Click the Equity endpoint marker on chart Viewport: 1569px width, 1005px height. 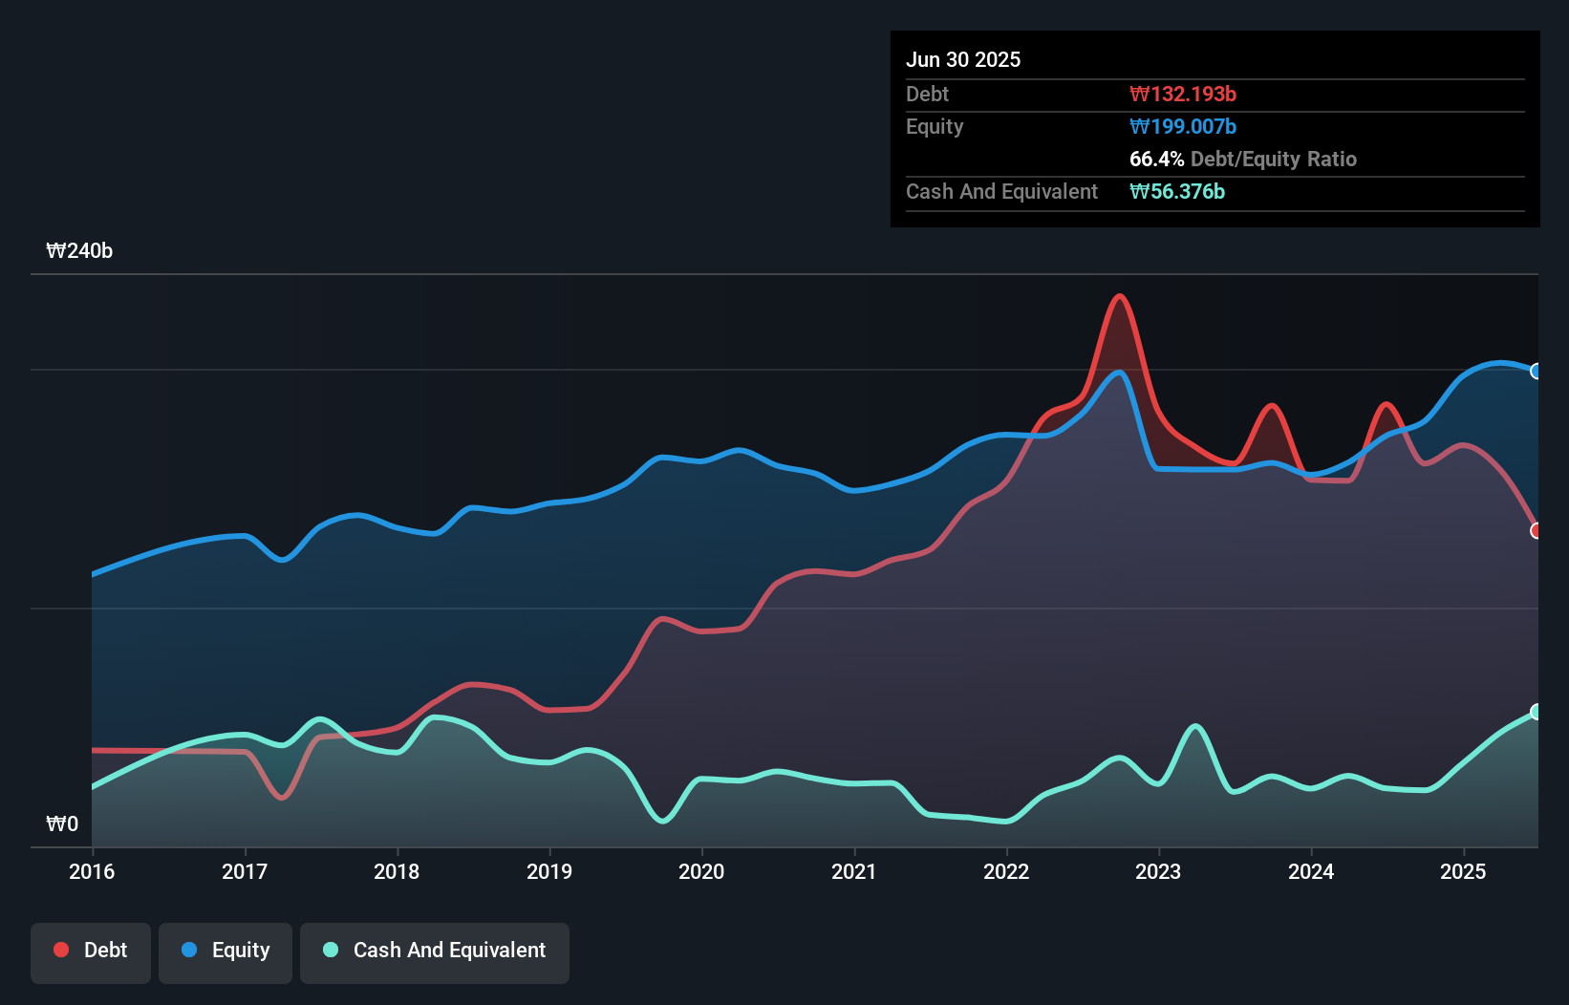[1536, 371]
